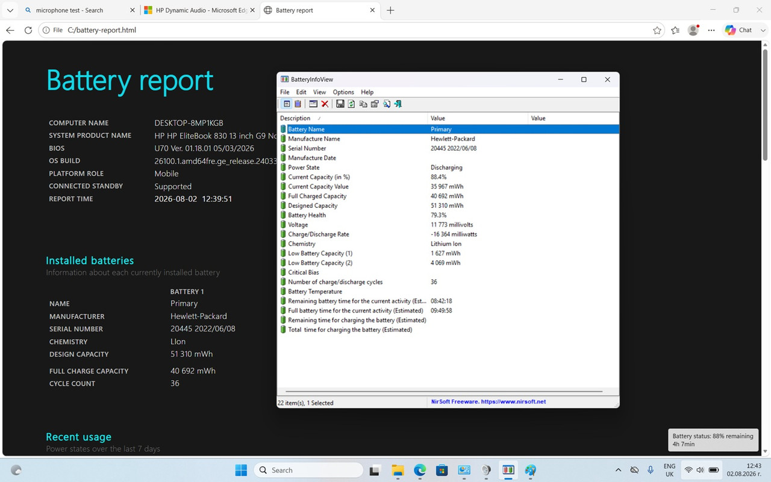Image resolution: width=771 pixels, height=482 pixels.
Task: Click the Installed batteries heading in the report
Action: click(x=90, y=260)
